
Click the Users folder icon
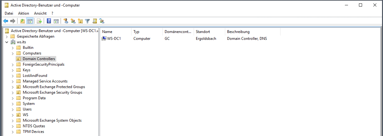pos(19,109)
